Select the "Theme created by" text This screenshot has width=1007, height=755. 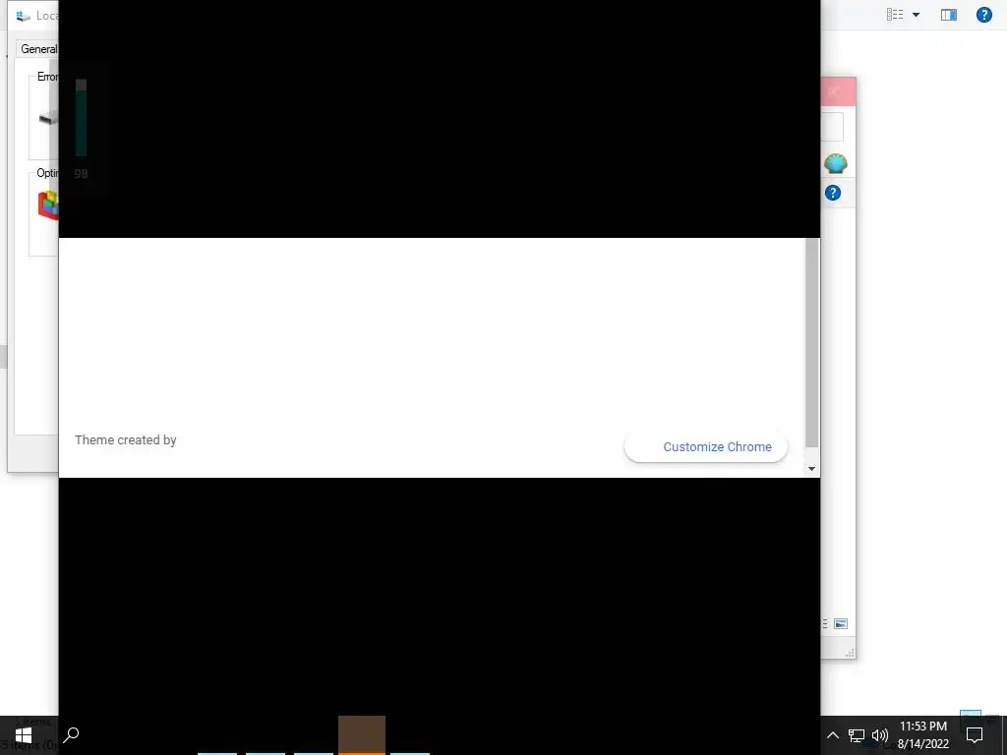(125, 439)
